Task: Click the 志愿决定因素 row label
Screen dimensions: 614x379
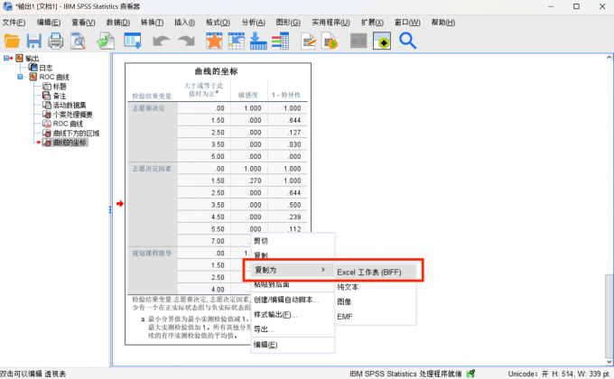Action: click(152, 169)
